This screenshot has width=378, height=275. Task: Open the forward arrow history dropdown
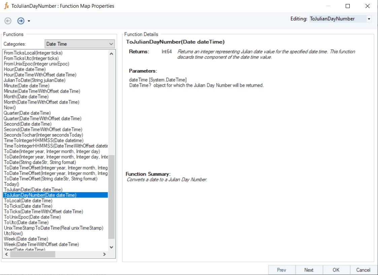click(29, 21)
